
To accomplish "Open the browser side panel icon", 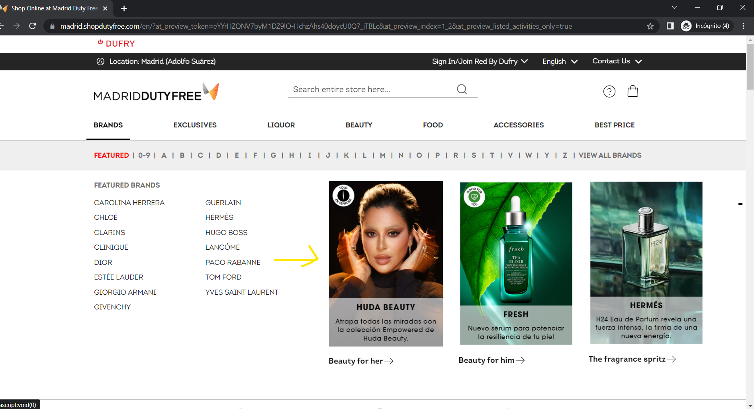I will [670, 26].
